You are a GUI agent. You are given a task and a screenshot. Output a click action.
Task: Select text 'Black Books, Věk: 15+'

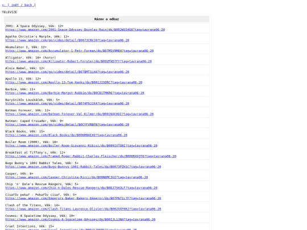point(25,132)
